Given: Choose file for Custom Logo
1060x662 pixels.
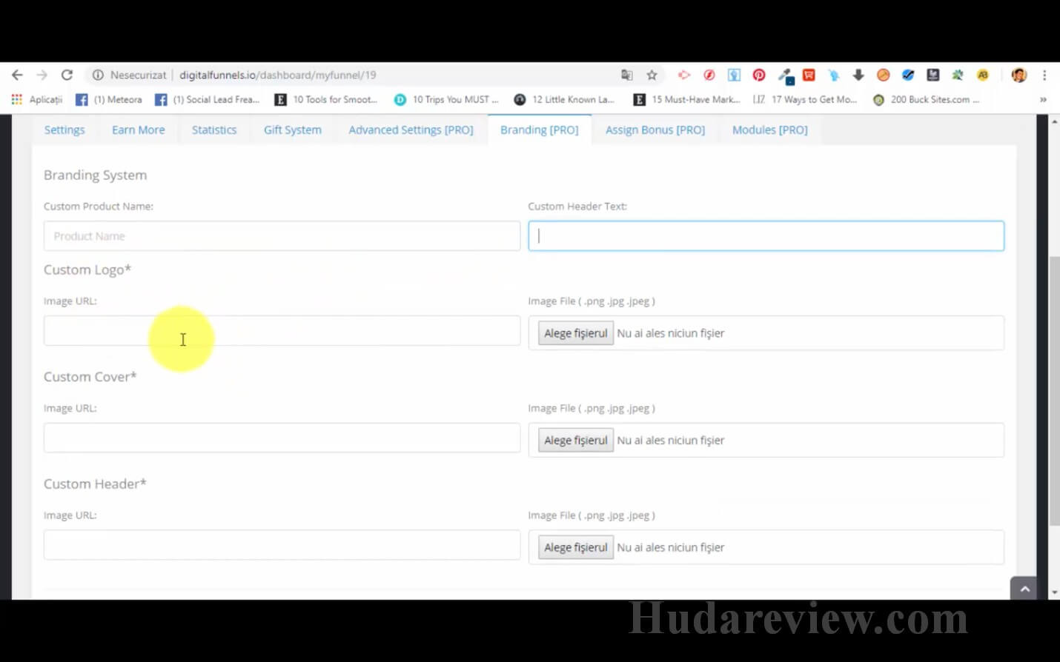Looking at the screenshot, I should [576, 333].
